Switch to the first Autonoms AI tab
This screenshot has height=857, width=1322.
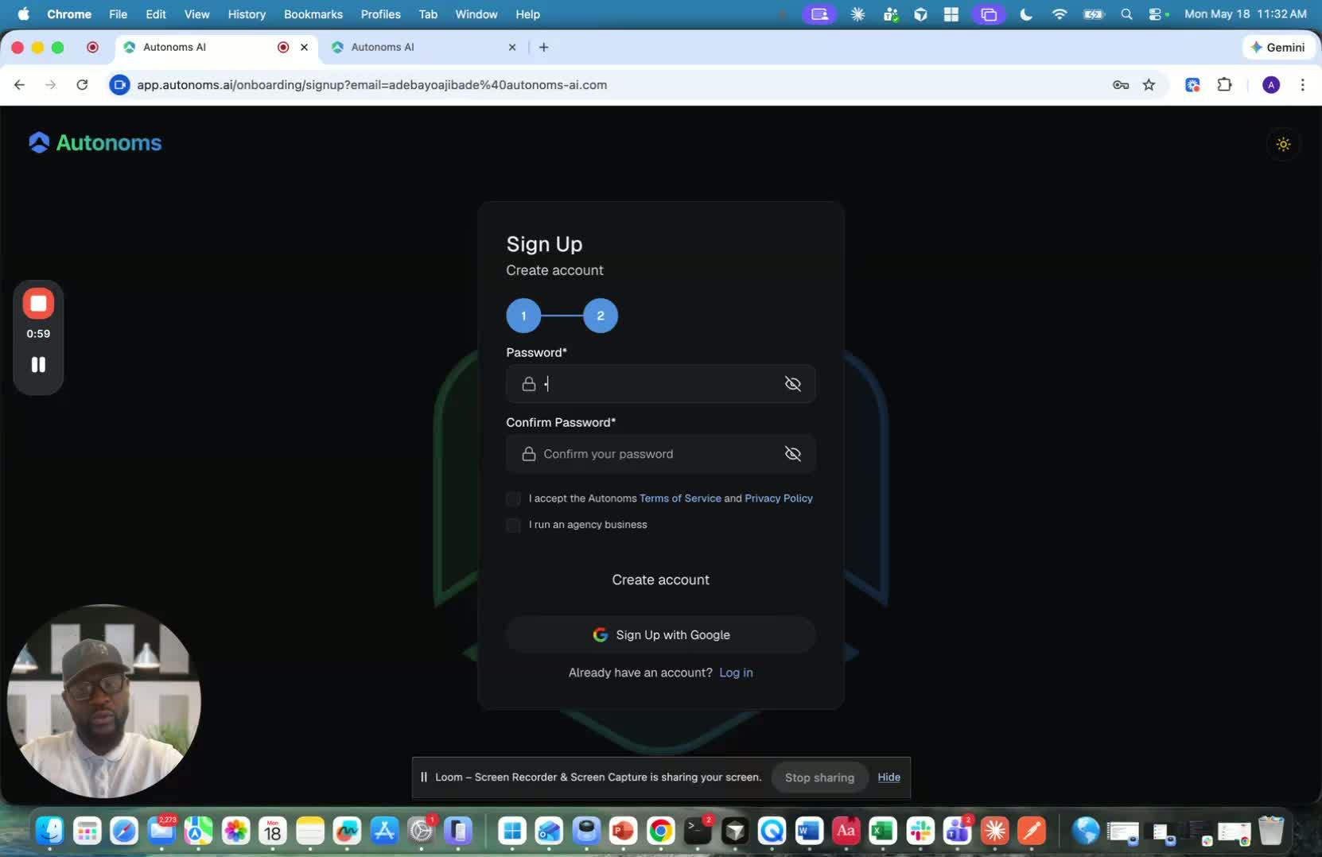coord(215,47)
